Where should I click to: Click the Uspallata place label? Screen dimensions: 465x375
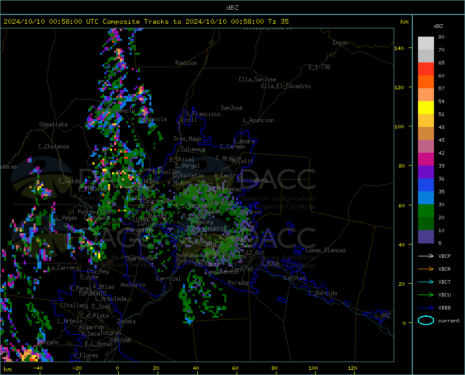pyautogui.click(x=53, y=124)
